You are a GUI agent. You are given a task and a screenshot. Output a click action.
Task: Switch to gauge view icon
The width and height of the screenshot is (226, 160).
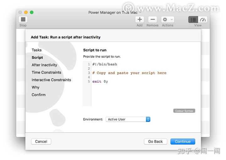[203, 19]
